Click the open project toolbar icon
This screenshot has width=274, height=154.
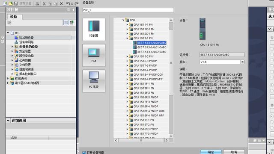pos(11,3)
